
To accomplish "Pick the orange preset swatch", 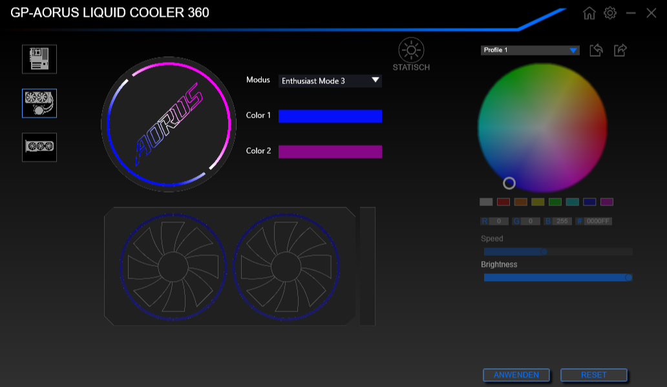I will [x=521, y=202].
